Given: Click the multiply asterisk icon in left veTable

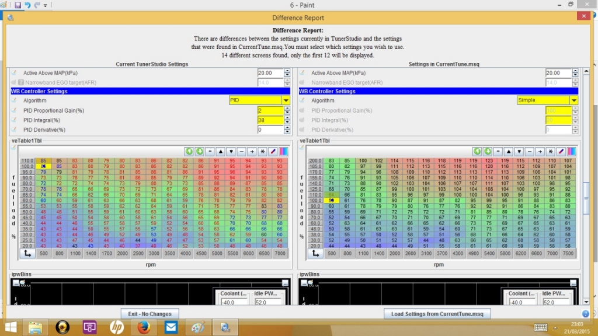Looking at the screenshot, I should (x=262, y=152).
